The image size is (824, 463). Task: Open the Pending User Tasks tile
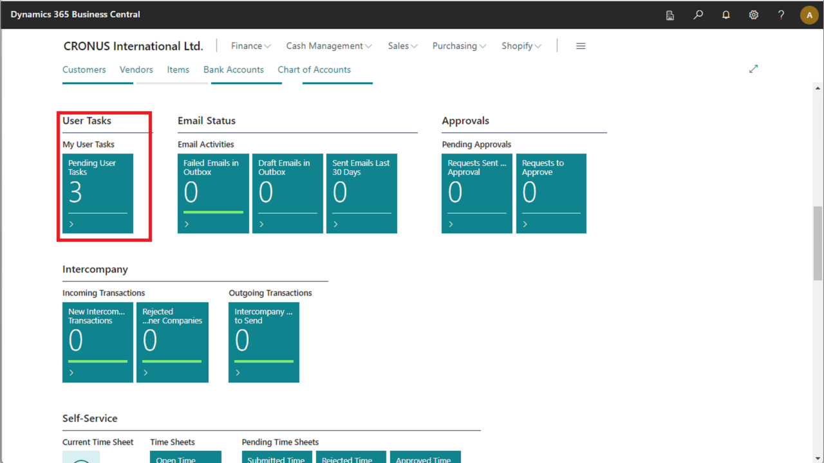point(98,193)
